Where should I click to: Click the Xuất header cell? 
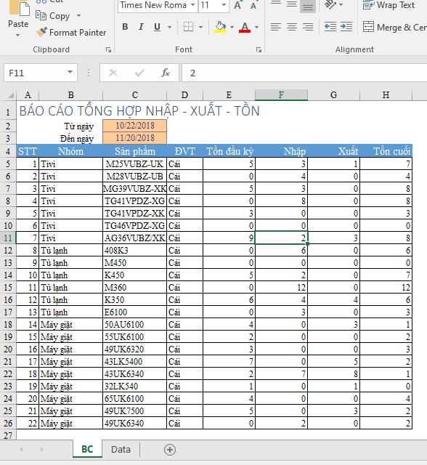click(x=333, y=151)
